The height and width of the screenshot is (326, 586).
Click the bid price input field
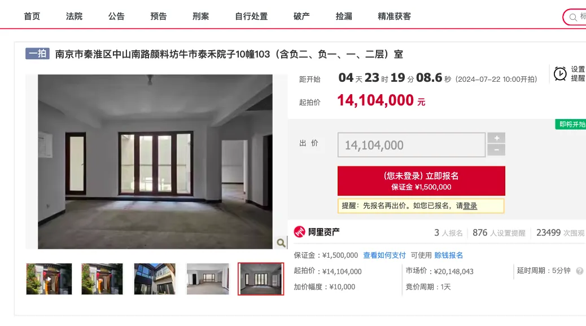[412, 145]
